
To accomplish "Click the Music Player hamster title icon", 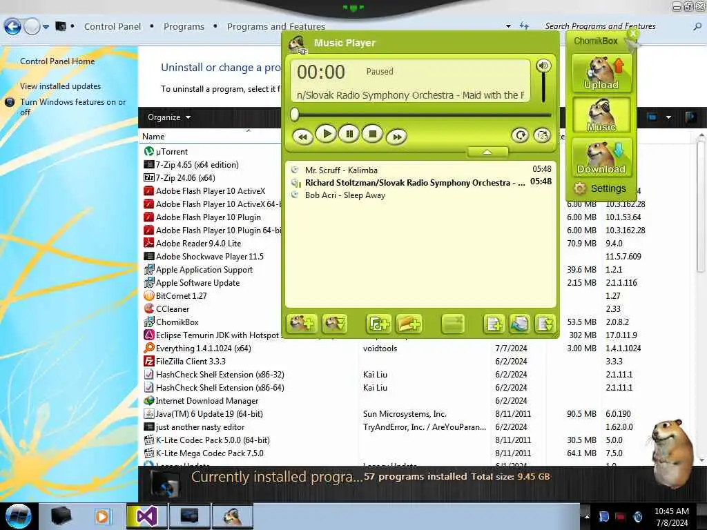I will 298,44.
